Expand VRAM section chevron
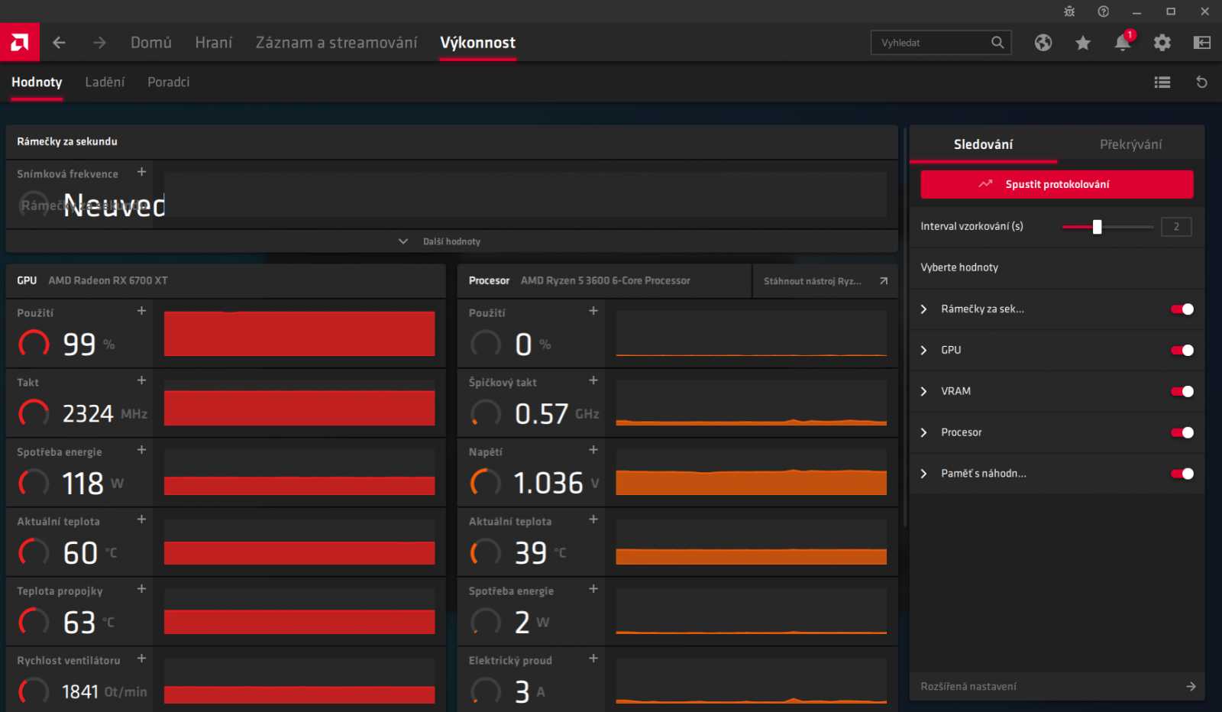Viewport: 1222px width, 712px height. coord(924,392)
